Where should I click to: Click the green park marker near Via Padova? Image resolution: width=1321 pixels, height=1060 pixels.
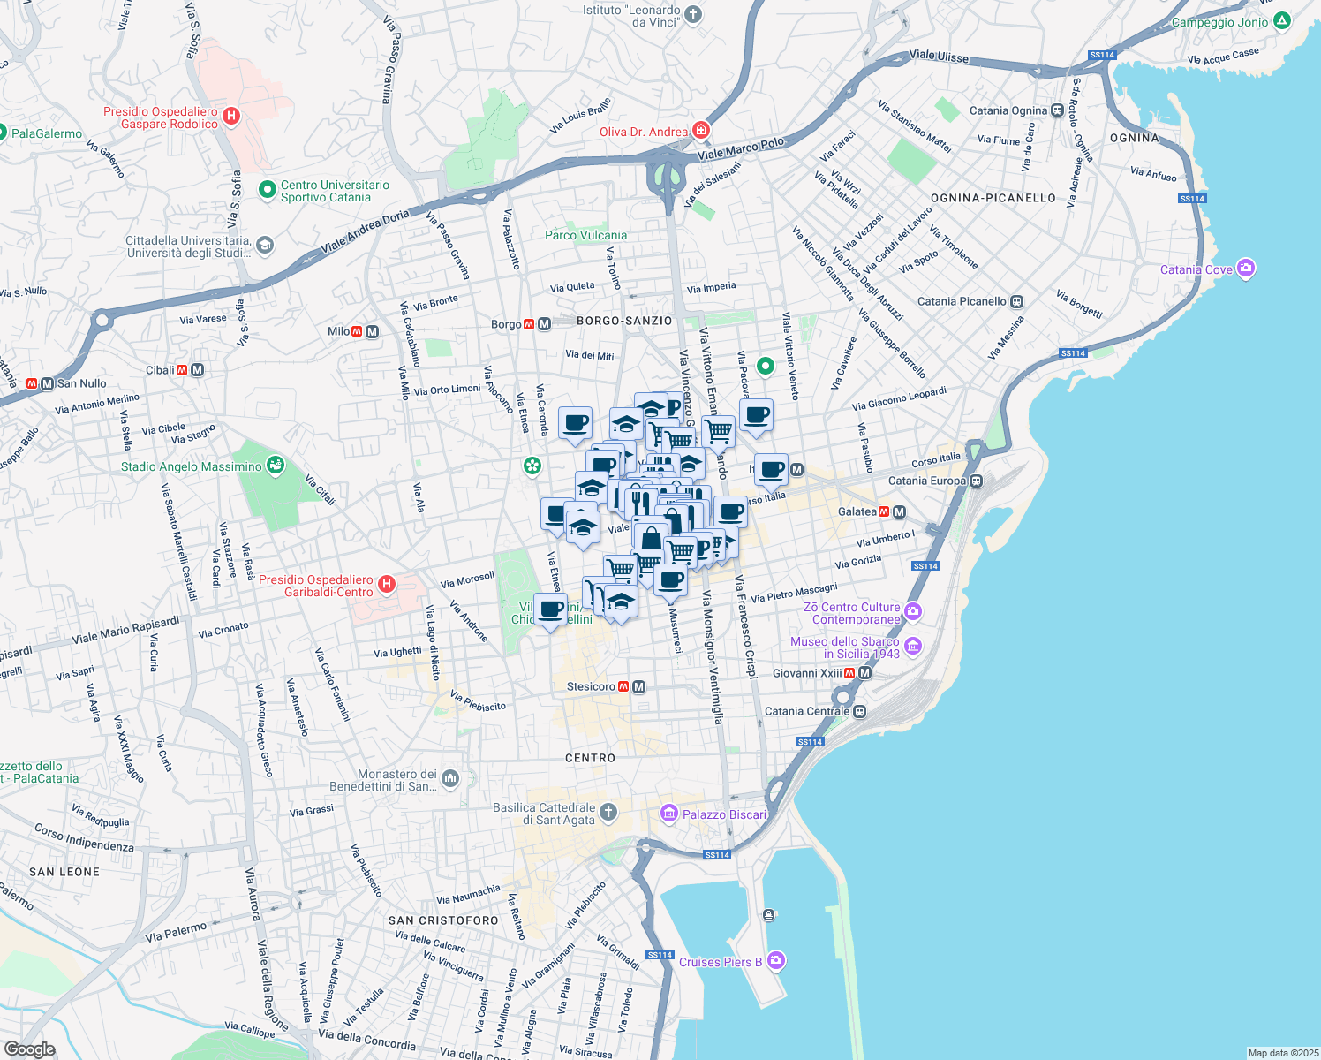[x=766, y=365]
